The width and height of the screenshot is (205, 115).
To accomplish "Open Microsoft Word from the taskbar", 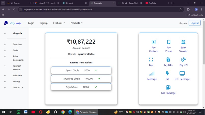I will [x=26, y=112].
